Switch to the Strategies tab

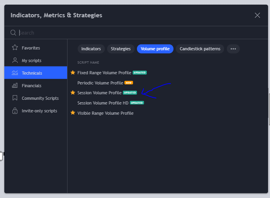point(121,49)
